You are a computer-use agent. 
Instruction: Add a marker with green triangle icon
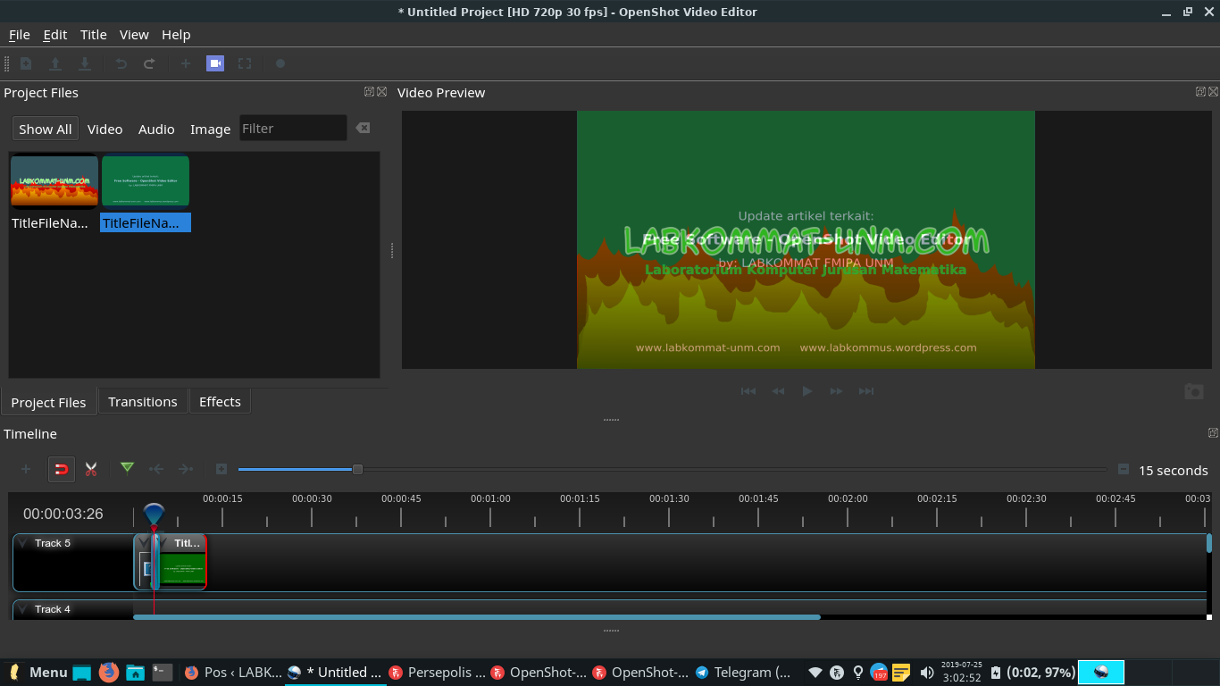click(127, 469)
